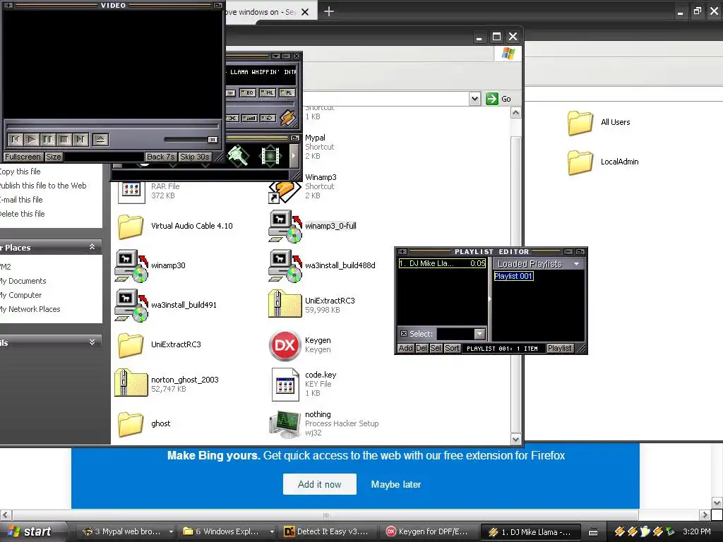
Task: Click Skip 30s in the Video window
Action: [x=195, y=157]
